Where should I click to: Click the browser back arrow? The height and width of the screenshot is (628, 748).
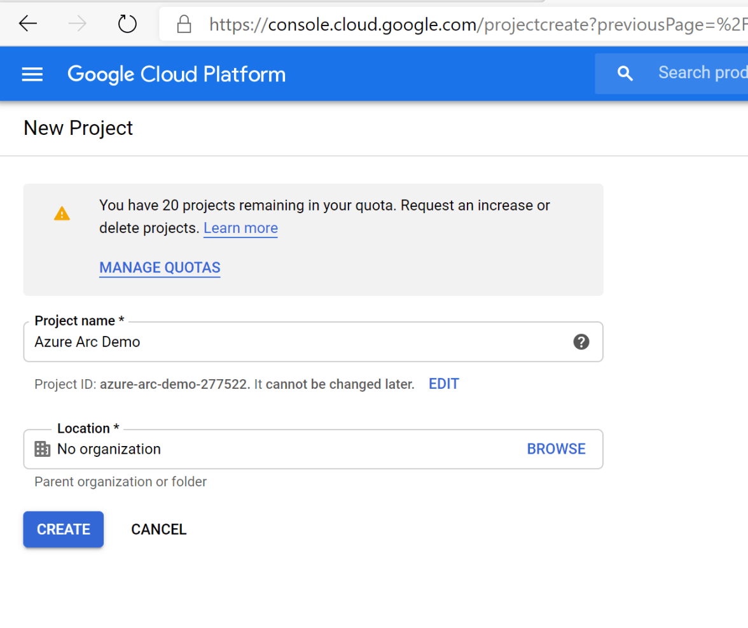tap(27, 24)
